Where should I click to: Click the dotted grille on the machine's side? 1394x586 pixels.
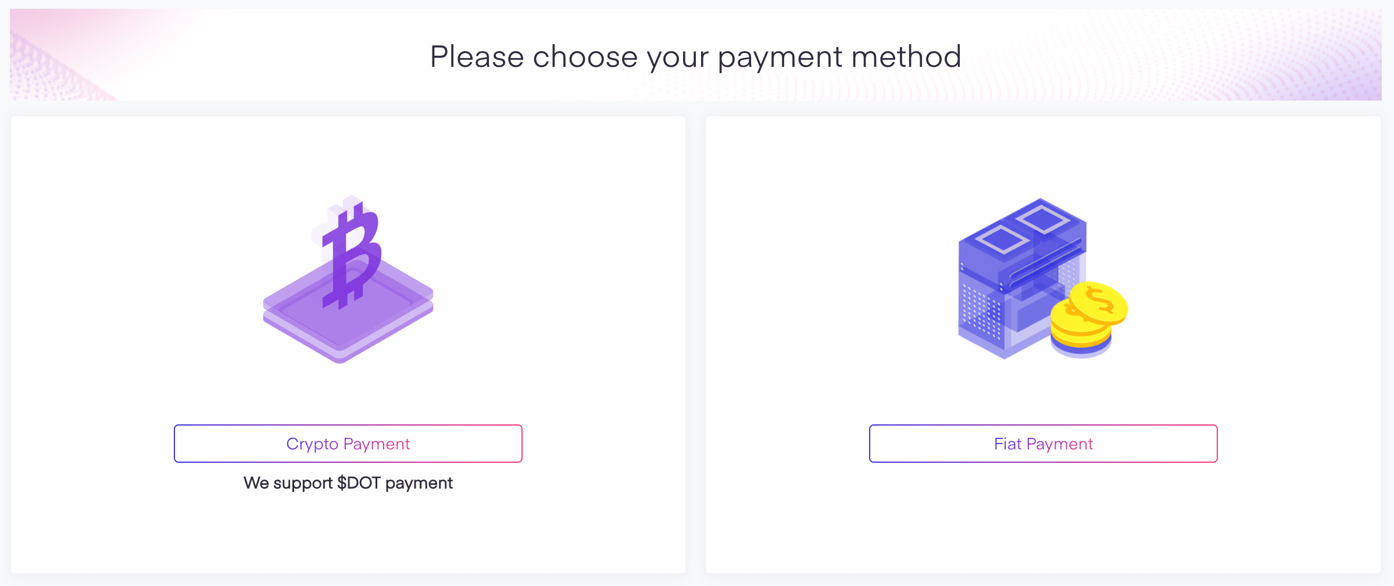click(x=981, y=314)
